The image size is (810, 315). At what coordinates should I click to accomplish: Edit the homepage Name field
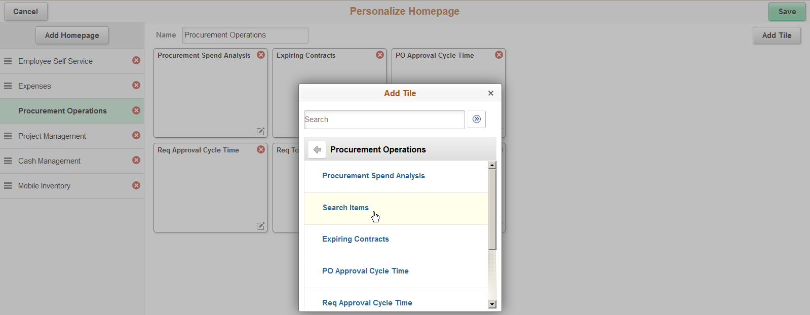pyautogui.click(x=245, y=35)
